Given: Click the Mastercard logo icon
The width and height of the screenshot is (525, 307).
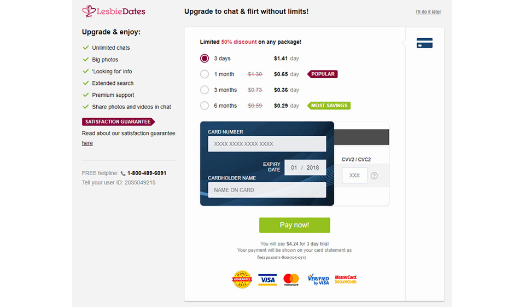Looking at the screenshot, I should click(291, 280).
